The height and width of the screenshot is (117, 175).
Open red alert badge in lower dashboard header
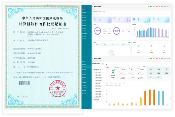pos(157,58)
